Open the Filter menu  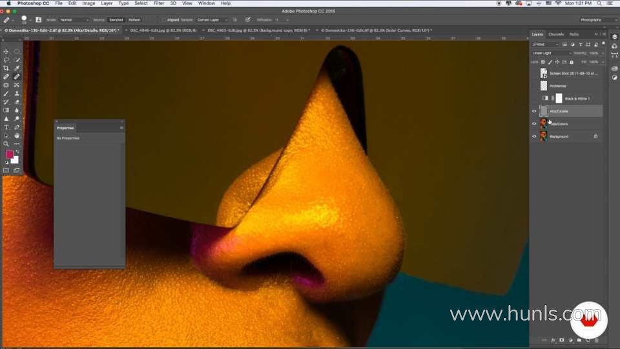(159, 3)
